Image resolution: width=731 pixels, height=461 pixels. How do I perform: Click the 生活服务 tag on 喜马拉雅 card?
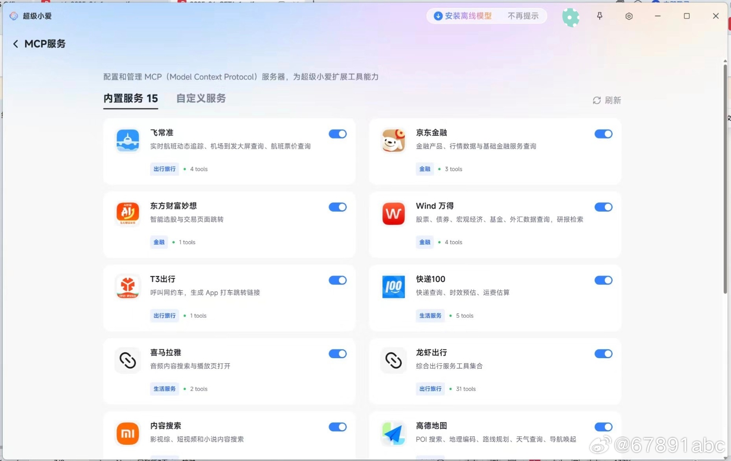[x=164, y=389]
